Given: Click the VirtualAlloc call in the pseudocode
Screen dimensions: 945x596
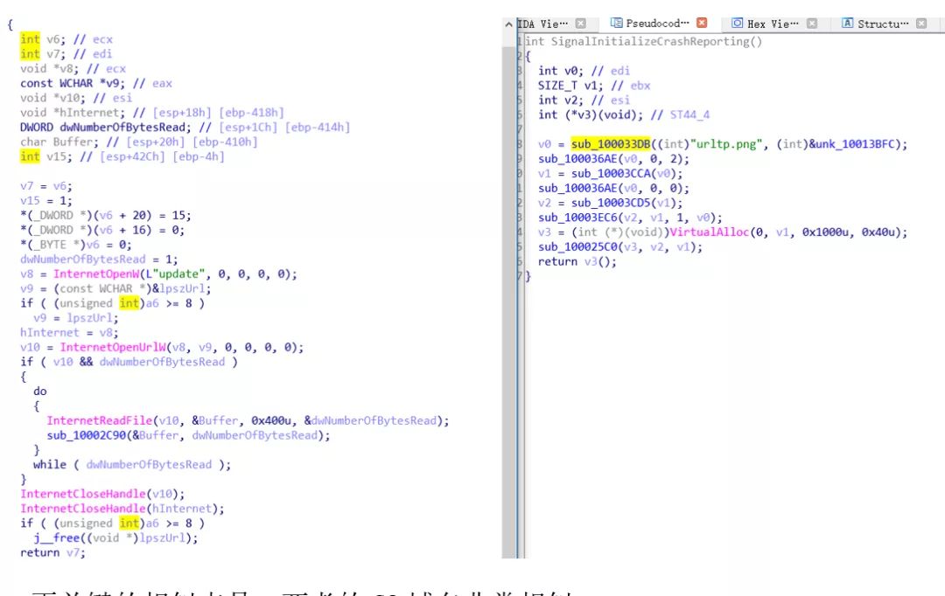Looking at the screenshot, I should click(x=710, y=232).
